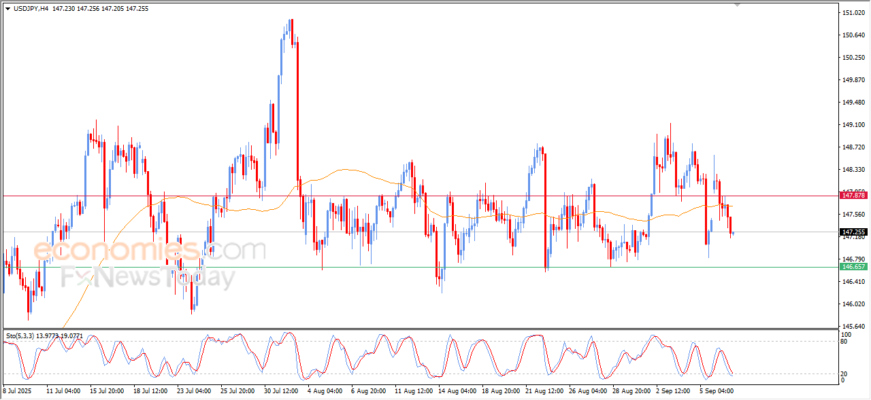The height and width of the screenshot is (400, 871).
Task: Click the 30 Jul 12:00 time label
Action: coord(281,391)
